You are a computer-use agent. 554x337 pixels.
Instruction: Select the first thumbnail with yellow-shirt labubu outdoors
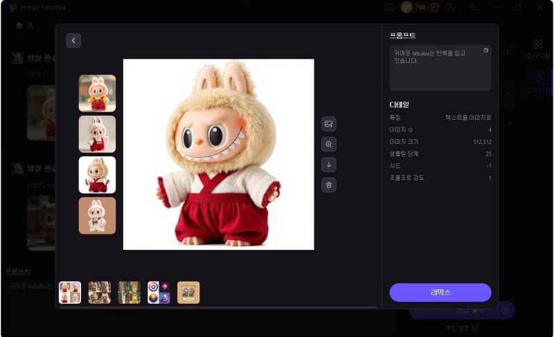coord(97,93)
